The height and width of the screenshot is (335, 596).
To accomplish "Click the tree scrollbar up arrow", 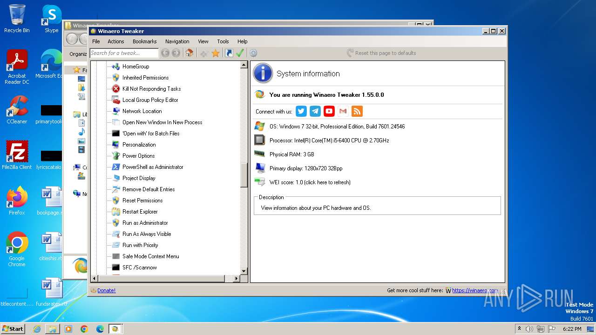I will pyautogui.click(x=244, y=65).
